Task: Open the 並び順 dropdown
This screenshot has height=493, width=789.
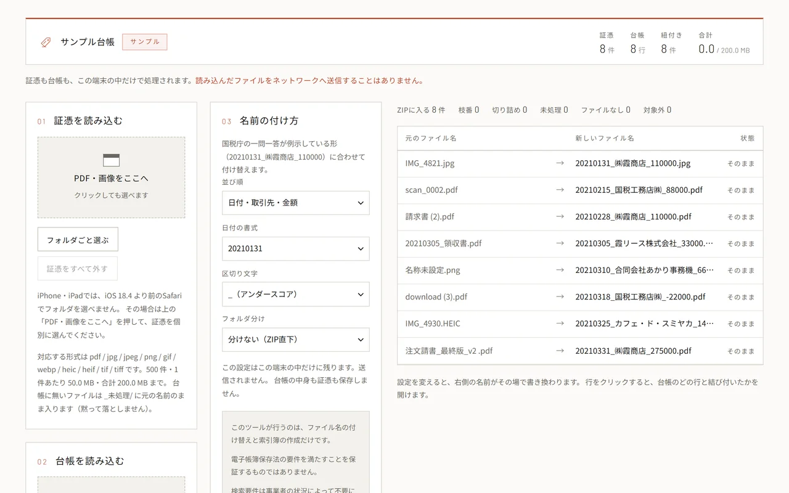Action: [x=296, y=203]
